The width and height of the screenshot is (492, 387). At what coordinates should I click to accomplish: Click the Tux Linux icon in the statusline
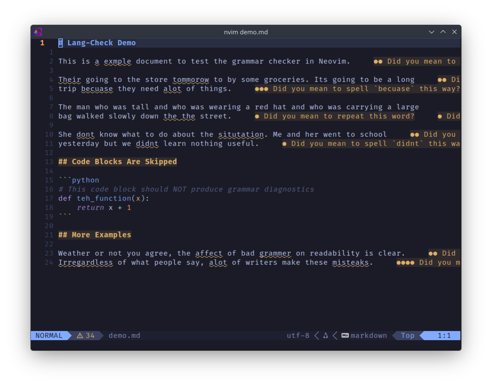point(325,335)
